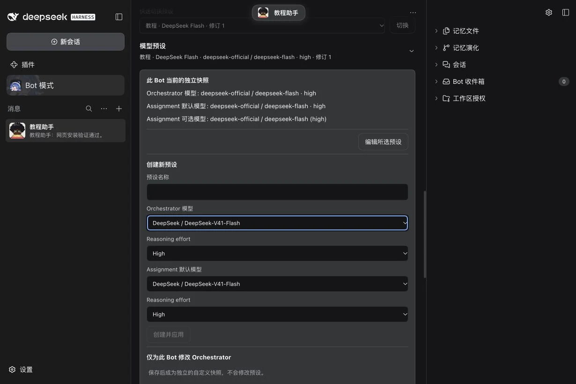This screenshot has height=384, width=576.
Task: Start a new conversation with 新会话
Action: pos(66,42)
